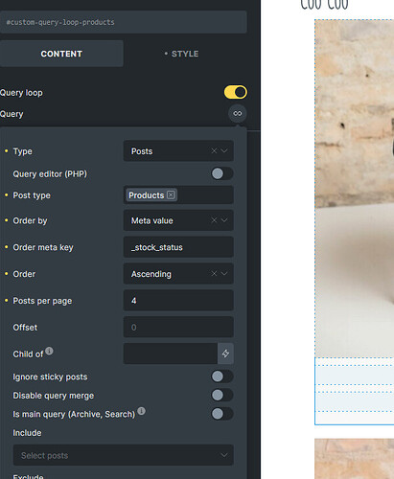Disable the Query loop toggle
Viewport: 394px width, 479px height.
tap(236, 92)
